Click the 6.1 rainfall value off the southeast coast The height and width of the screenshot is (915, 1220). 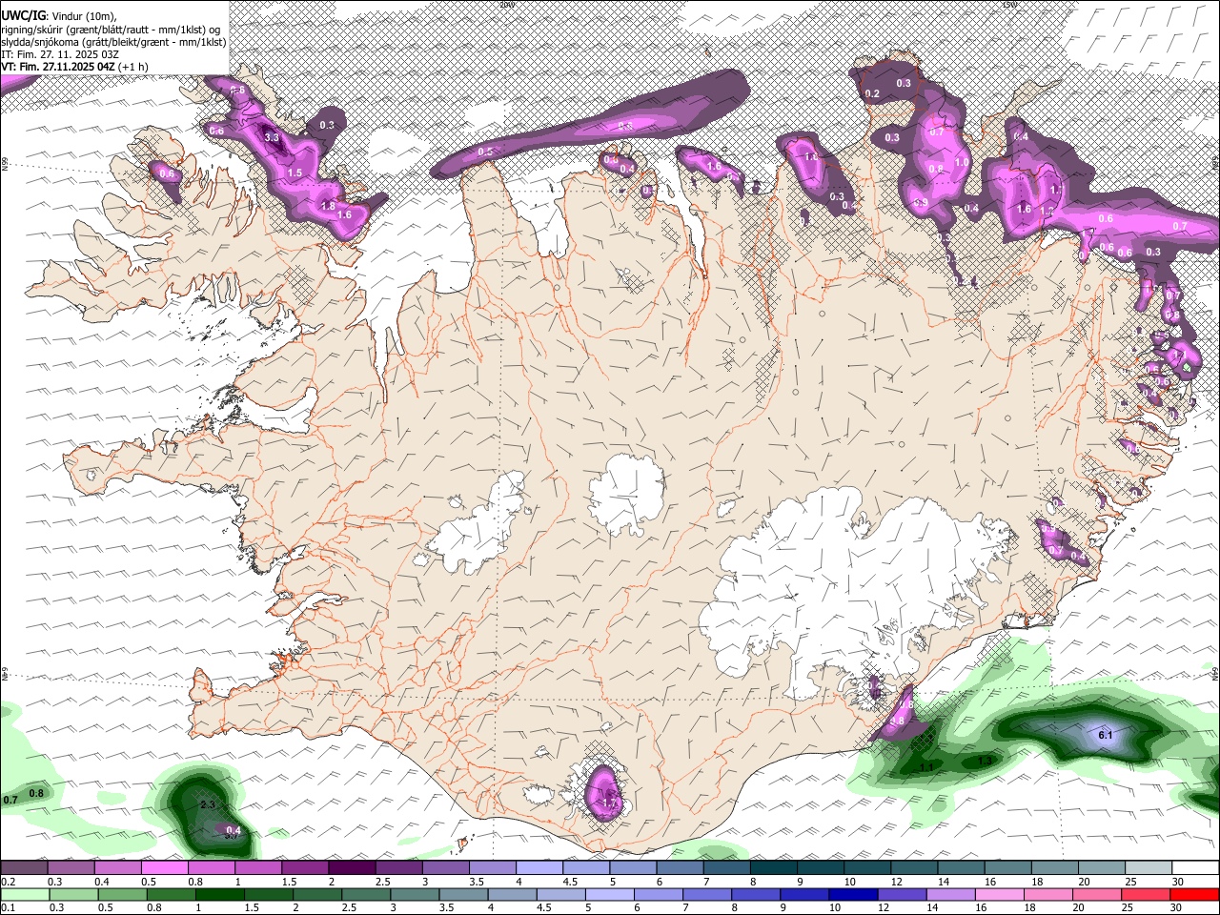[1106, 735]
